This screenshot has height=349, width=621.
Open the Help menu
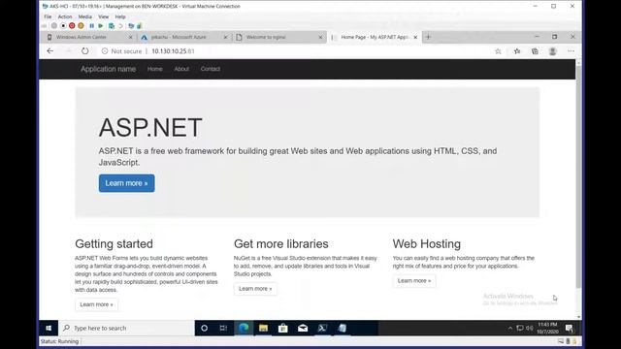(120, 16)
